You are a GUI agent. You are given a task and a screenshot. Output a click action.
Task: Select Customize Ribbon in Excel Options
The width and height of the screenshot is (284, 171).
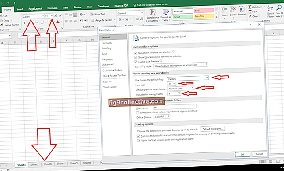coord(113,71)
